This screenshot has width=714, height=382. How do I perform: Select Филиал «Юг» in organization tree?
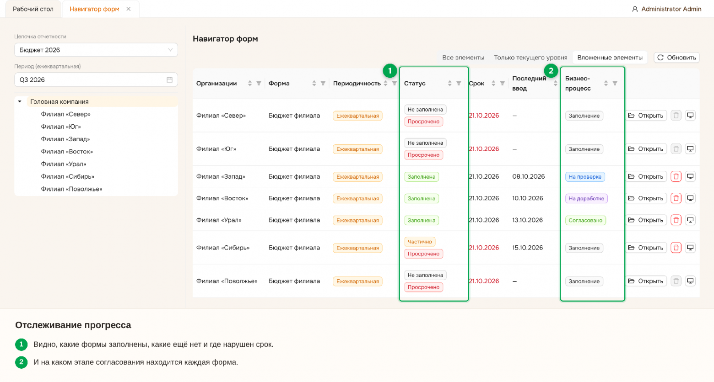click(x=61, y=127)
